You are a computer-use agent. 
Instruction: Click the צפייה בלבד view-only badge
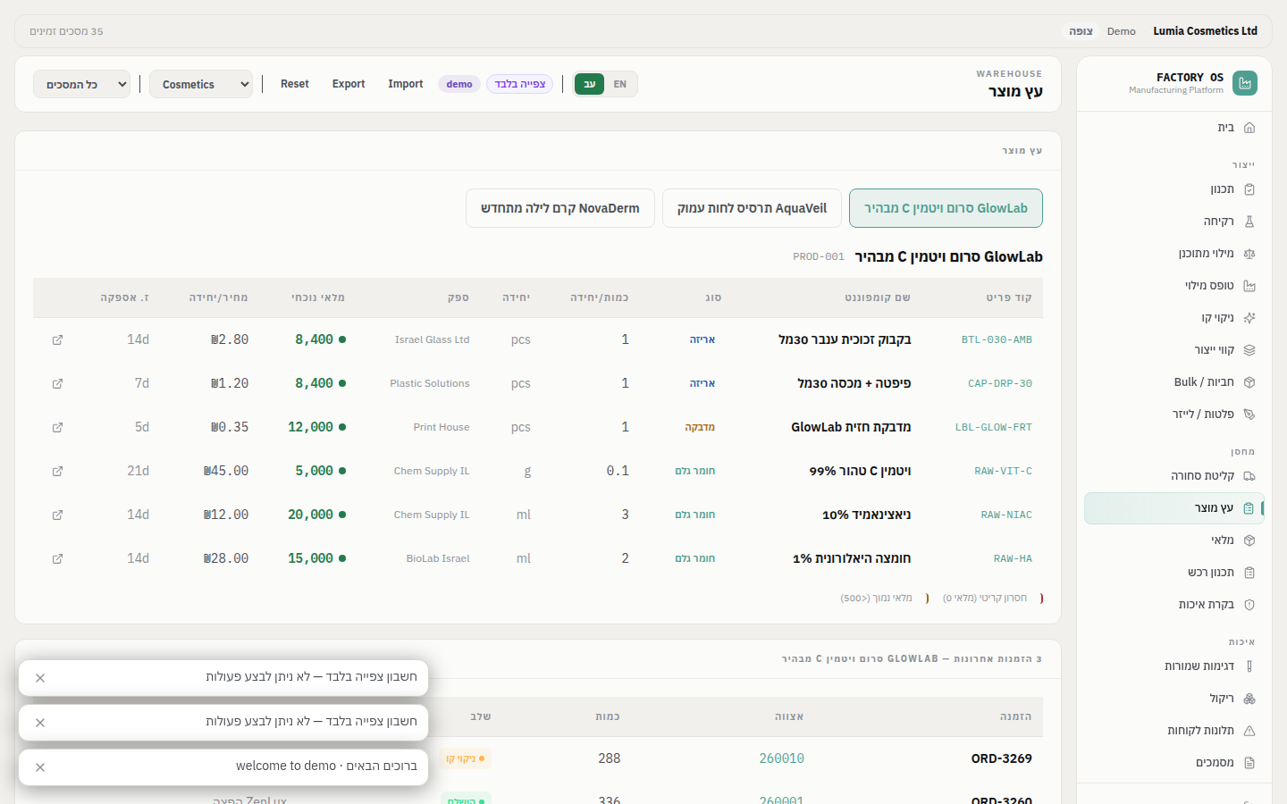520,84
